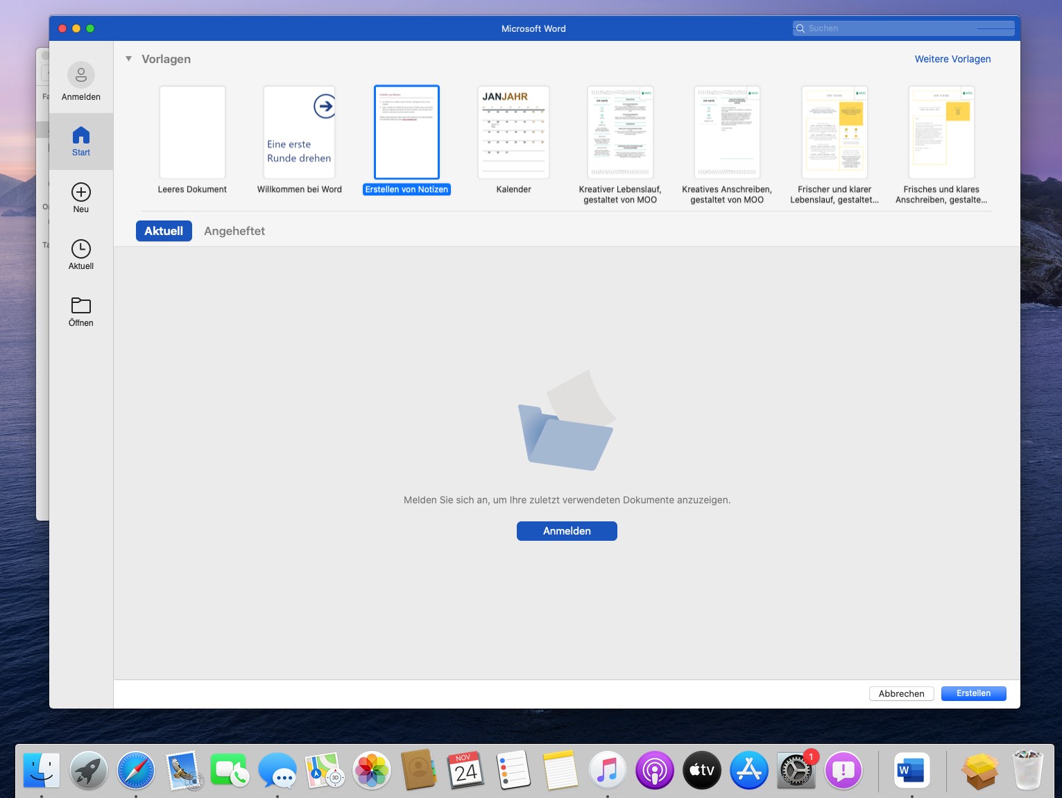
Task: Click inside the Suchen search field
Action: (x=902, y=28)
